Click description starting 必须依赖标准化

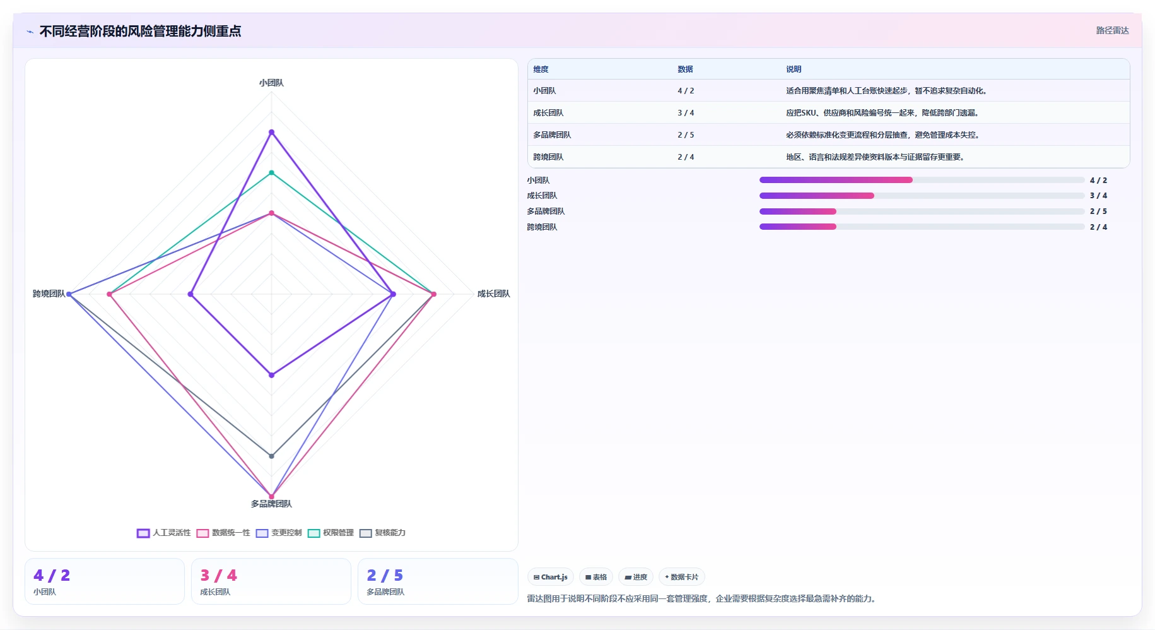point(883,135)
